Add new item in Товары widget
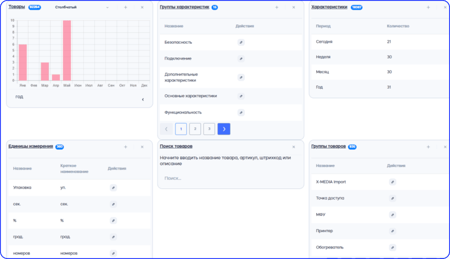450x259 pixels. pyautogui.click(x=125, y=7)
